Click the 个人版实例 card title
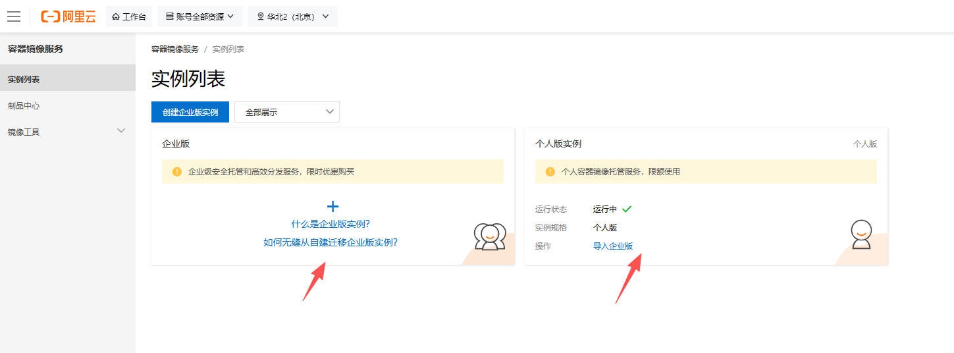954x353 pixels. [x=558, y=144]
